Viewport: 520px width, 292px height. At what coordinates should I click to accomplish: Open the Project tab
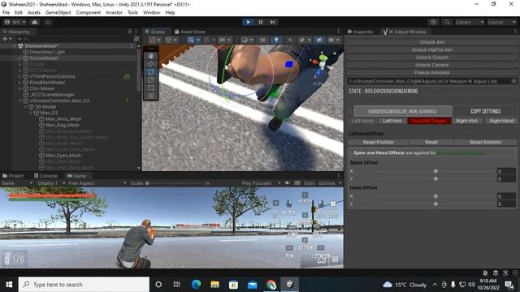click(x=13, y=176)
